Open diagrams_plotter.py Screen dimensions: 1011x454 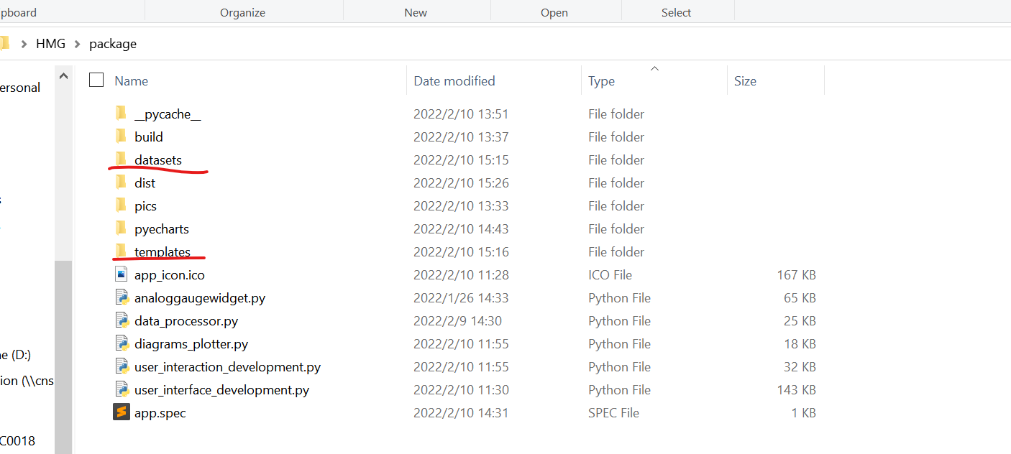pyautogui.click(x=191, y=343)
